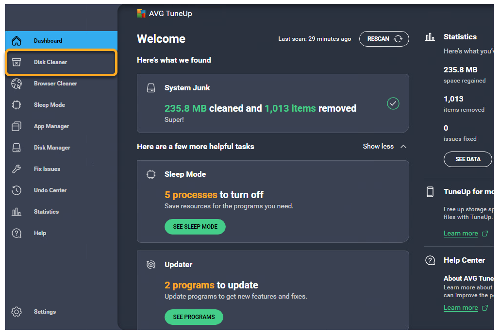Click the SEE DATA button
The width and height of the screenshot is (500, 336).
[467, 159]
